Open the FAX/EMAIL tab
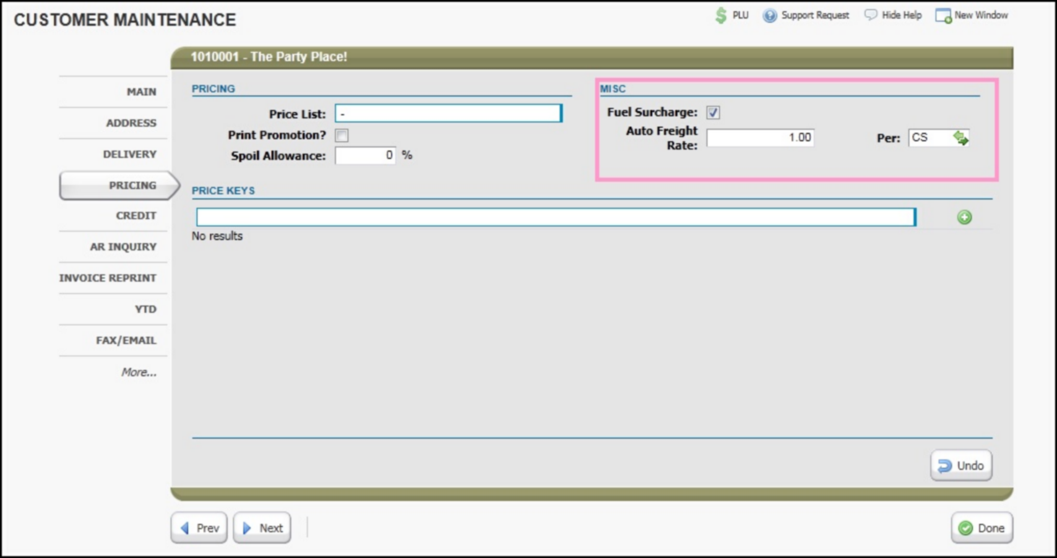Screen dimensions: 1057x558 click(126, 340)
